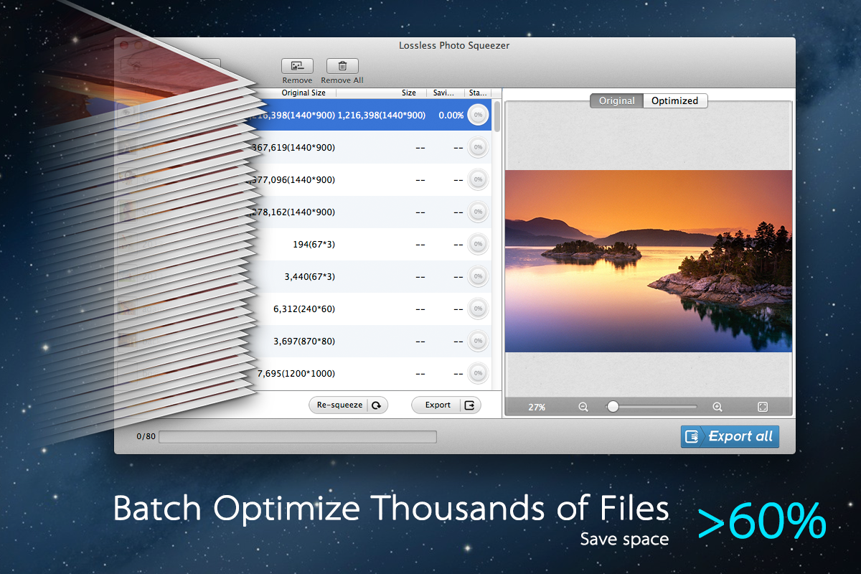Image resolution: width=861 pixels, height=574 pixels.
Task: Click the 0% status circle in the selected row
Action: click(478, 115)
